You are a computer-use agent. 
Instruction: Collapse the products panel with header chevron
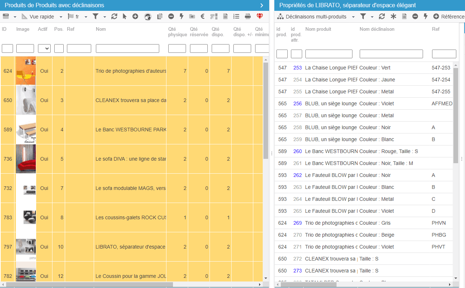coord(262,5)
